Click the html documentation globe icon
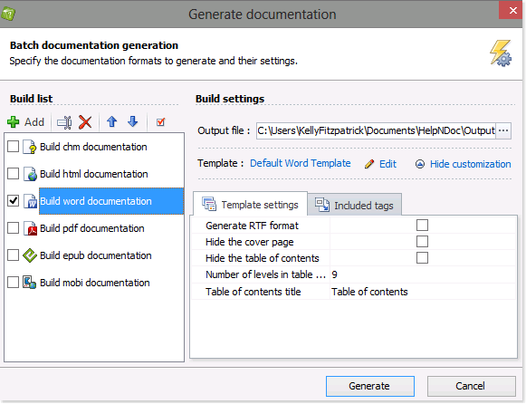The height and width of the screenshot is (404, 526). [30, 174]
